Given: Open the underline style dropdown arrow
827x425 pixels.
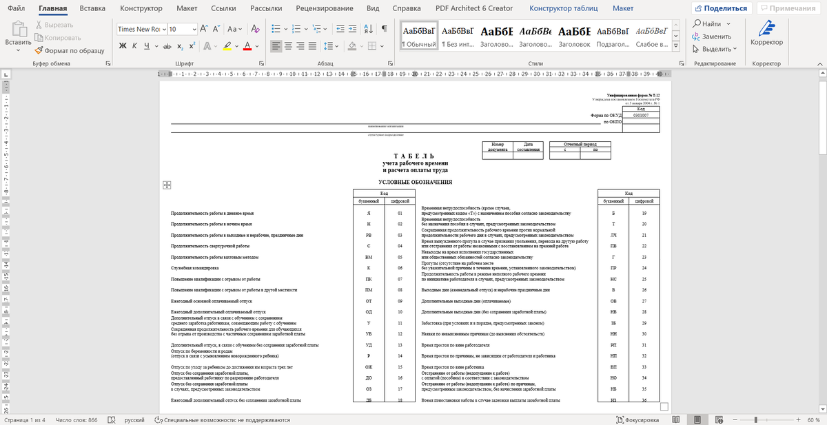Looking at the screenshot, I should pyautogui.click(x=155, y=46).
